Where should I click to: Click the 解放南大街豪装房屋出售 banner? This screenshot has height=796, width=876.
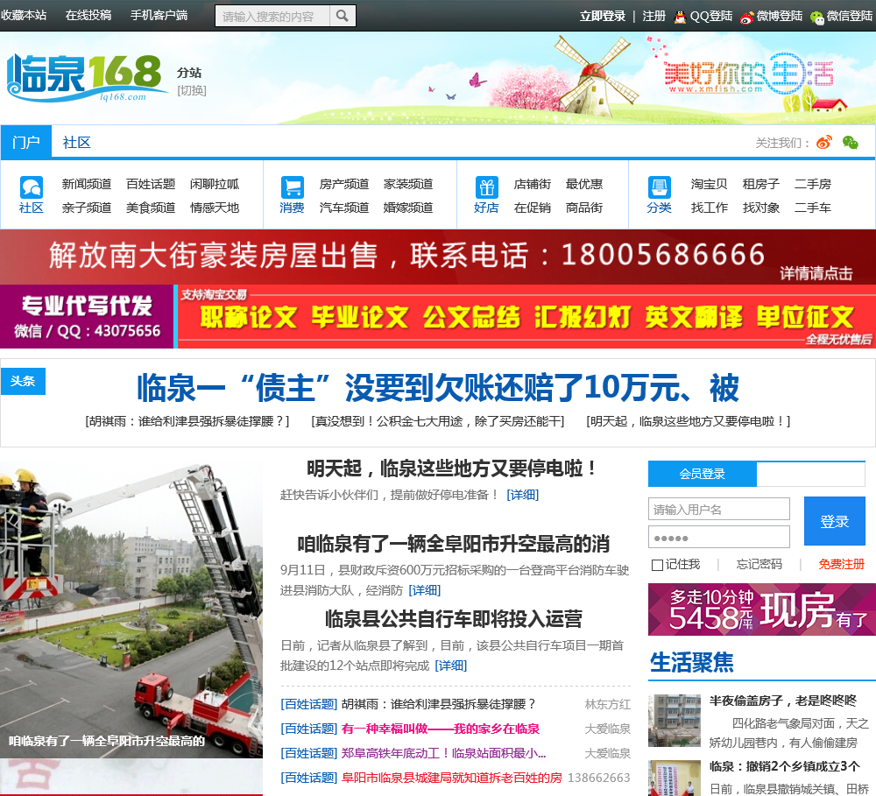[x=438, y=257]
